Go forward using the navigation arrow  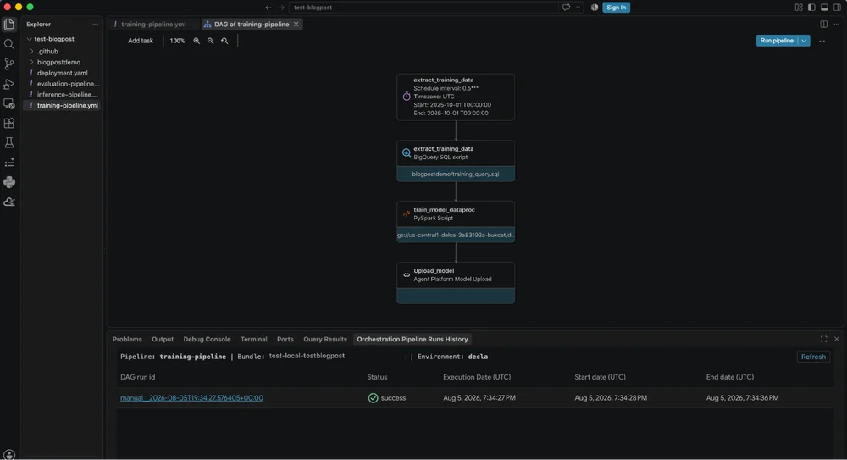[x=281, y=8]
